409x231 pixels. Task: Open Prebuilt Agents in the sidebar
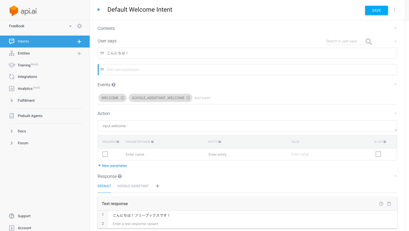pyautogui.click(x=30, y=116)
